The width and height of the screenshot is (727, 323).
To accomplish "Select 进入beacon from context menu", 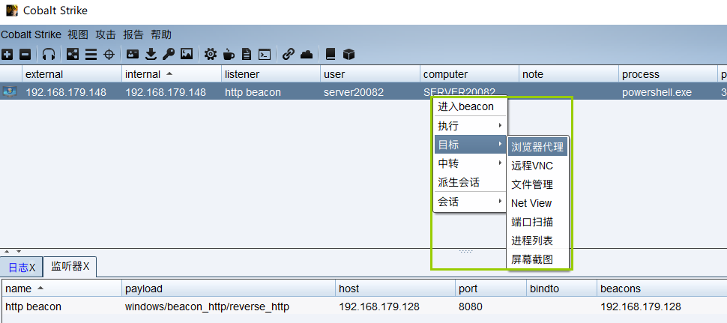I will [x=470, y=106].
